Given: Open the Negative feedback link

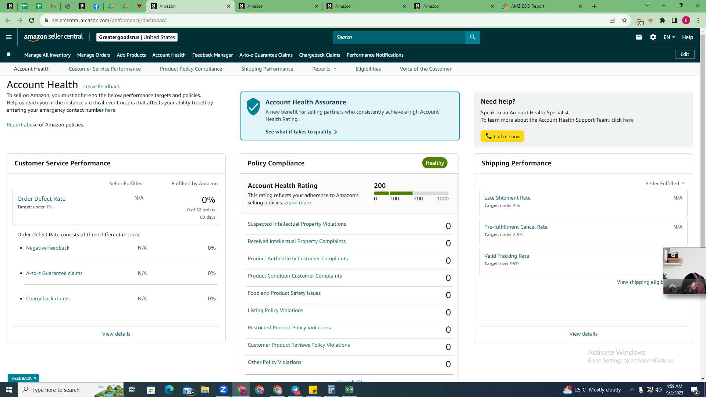Looking at the screenshot, I should coord(48,248).
